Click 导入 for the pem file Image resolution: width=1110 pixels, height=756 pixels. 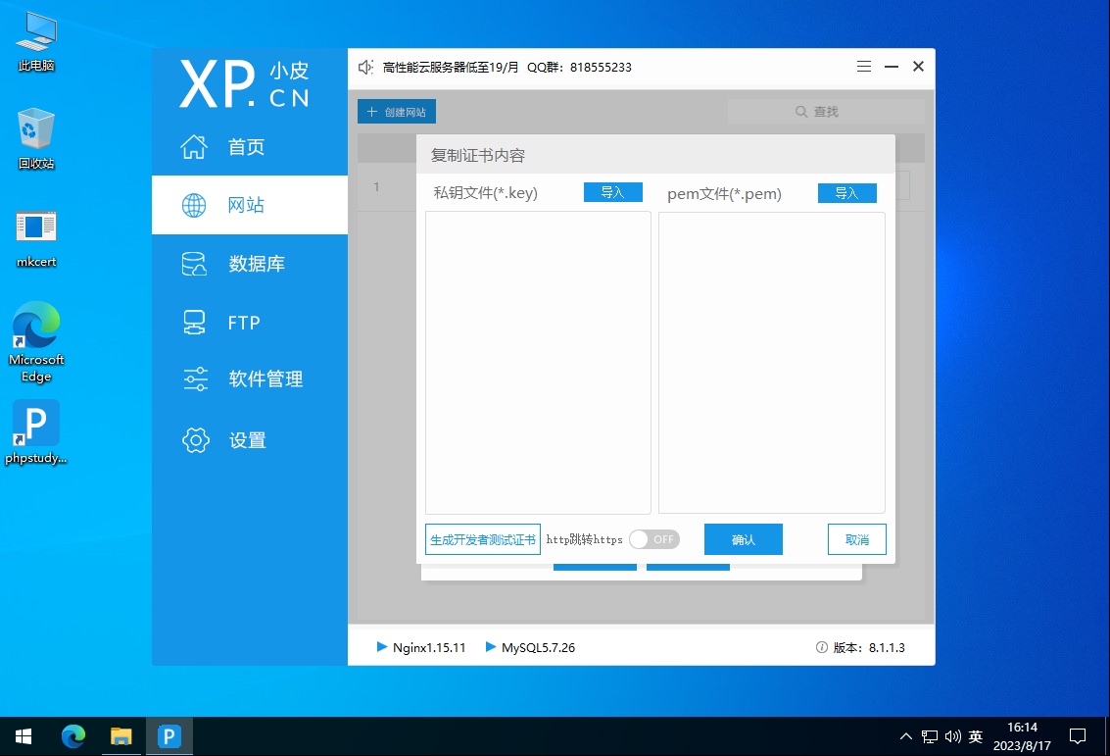847,193
